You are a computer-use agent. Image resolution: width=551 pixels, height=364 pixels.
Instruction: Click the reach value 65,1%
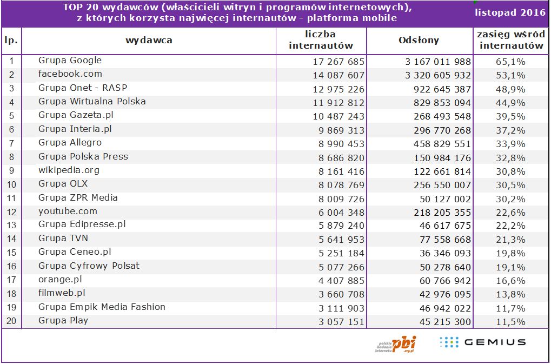[510, 62]
